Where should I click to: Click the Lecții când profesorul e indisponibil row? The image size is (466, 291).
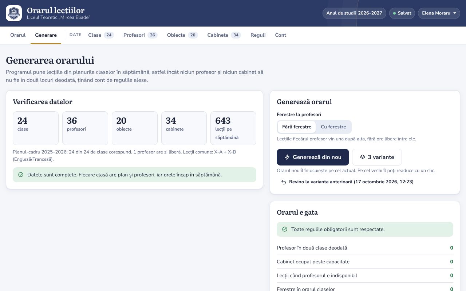365,276
